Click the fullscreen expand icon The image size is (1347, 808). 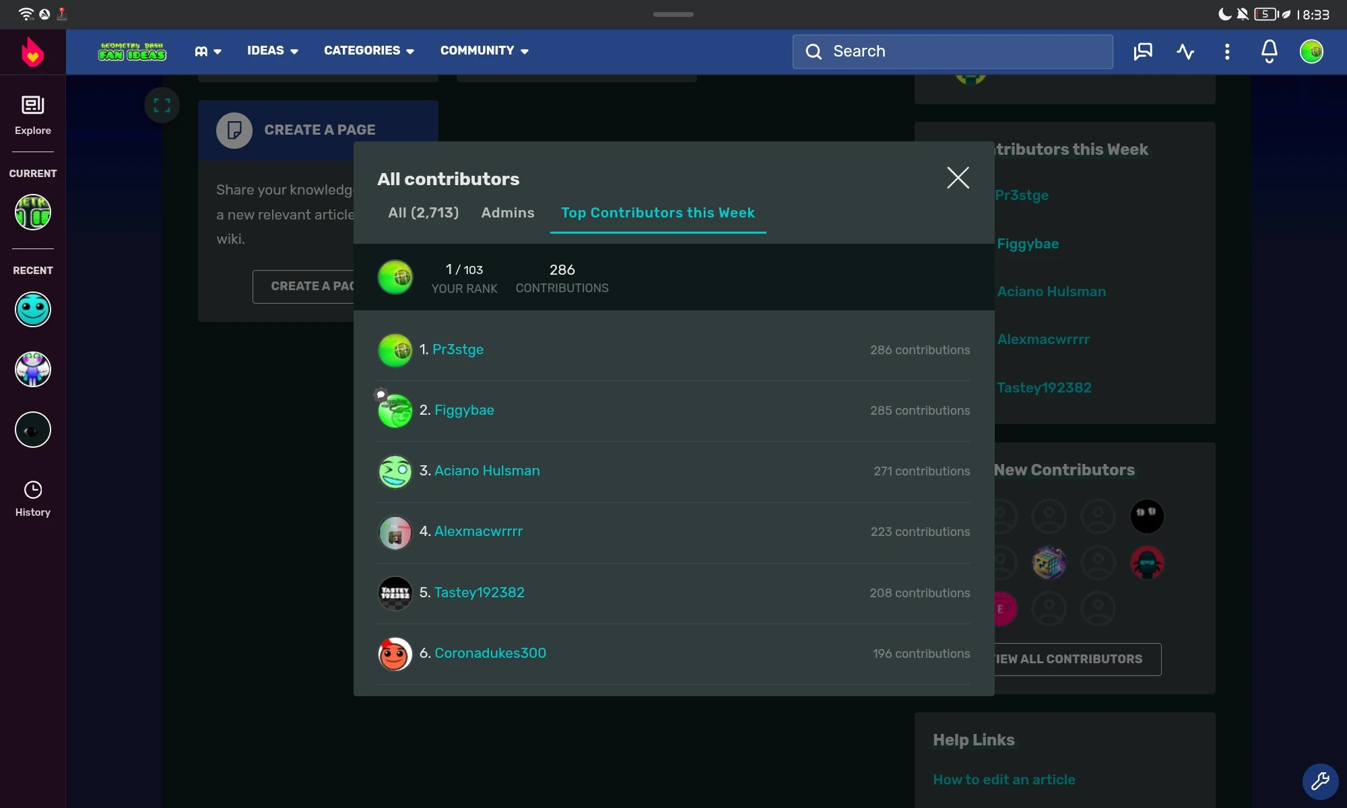162,105
